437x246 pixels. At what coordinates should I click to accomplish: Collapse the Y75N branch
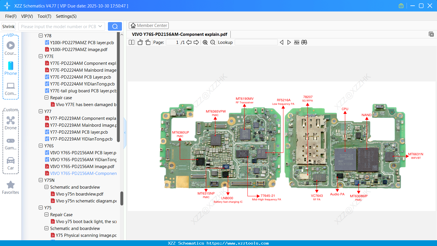[41, 180]
